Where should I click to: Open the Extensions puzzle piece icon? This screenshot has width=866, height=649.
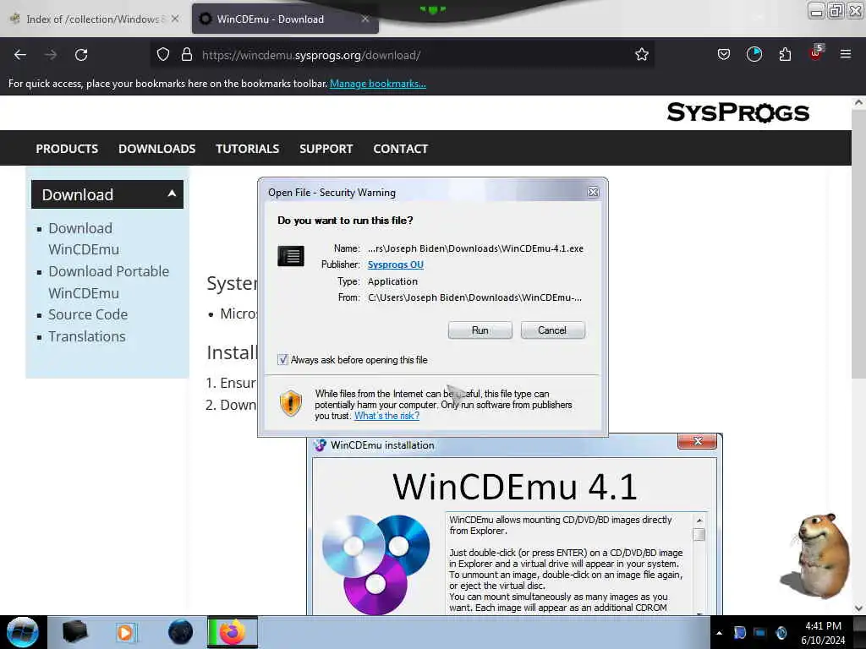(785, 55)
